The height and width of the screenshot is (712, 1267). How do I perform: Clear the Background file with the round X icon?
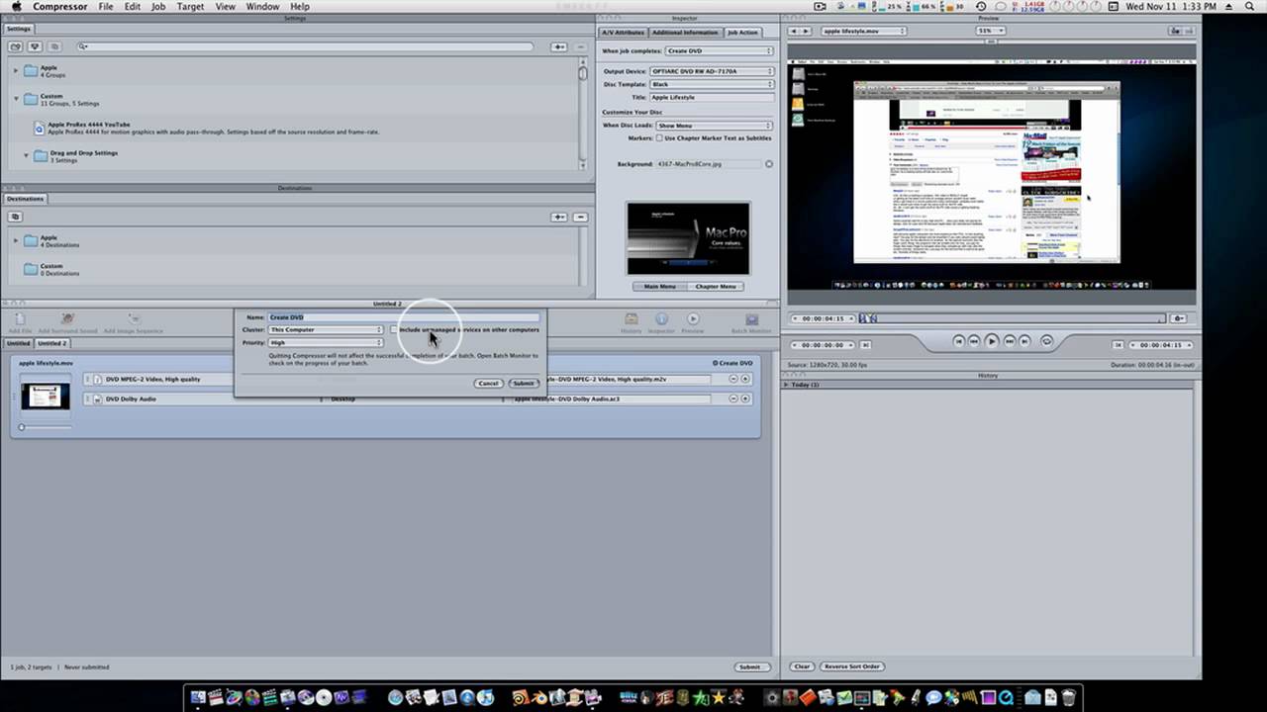coord(769,164)
